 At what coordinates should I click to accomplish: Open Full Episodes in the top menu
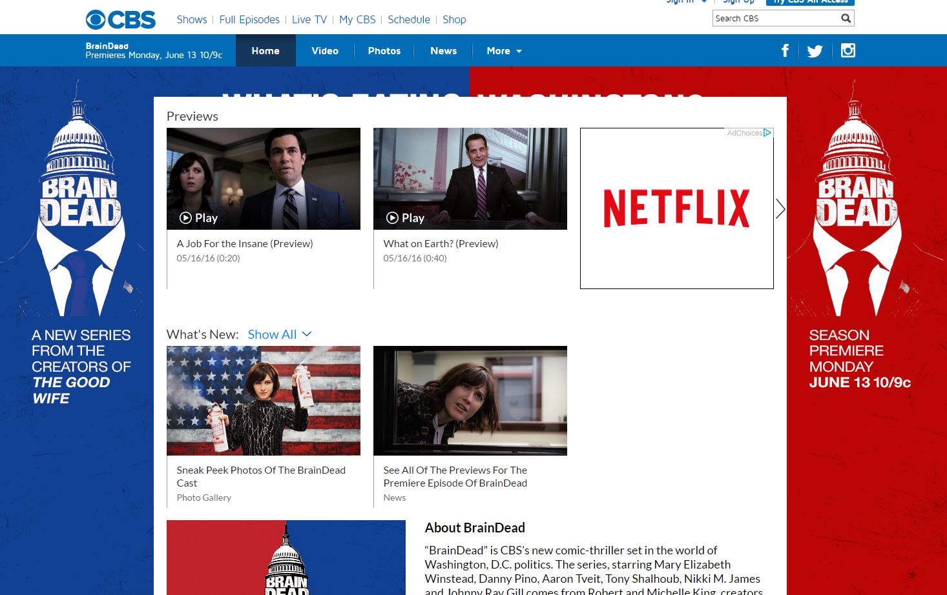coord(249,19)
